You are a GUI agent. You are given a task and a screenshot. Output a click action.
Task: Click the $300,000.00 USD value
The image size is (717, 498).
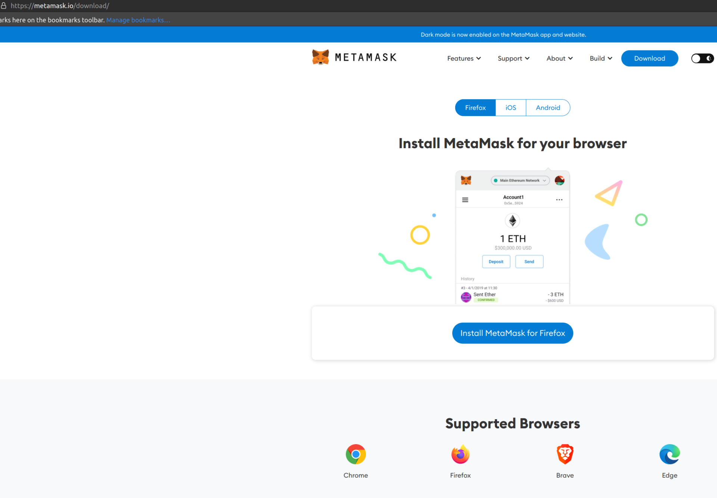click(x=513, y=248)
